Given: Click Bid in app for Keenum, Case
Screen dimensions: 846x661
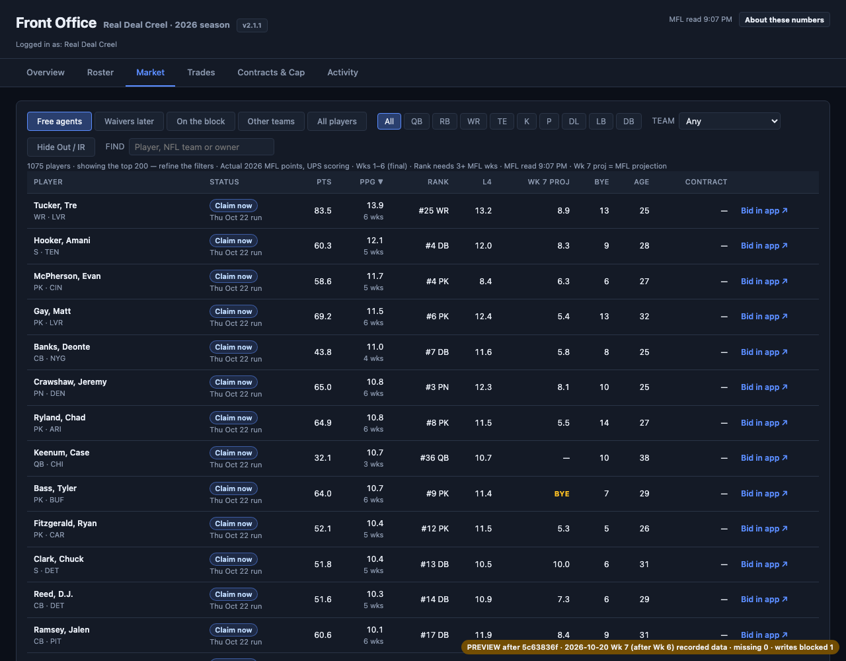Looking at the screenshot, I should click(764, 458).
